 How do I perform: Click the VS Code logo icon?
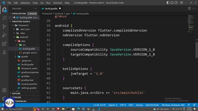(x=3, y=3)
